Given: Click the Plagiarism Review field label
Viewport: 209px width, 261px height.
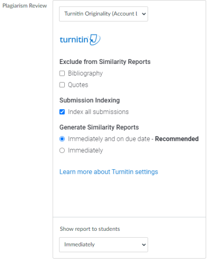Looking at the screenshot, I should 24,6.
